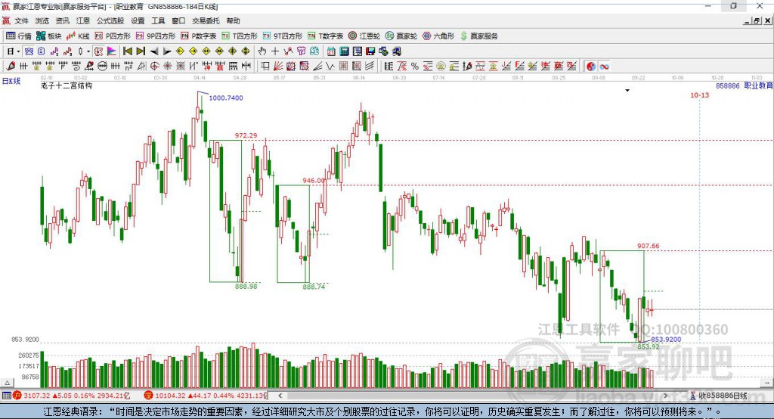Click the black left arrow icon
774x419 pixels.
[154, 51]
